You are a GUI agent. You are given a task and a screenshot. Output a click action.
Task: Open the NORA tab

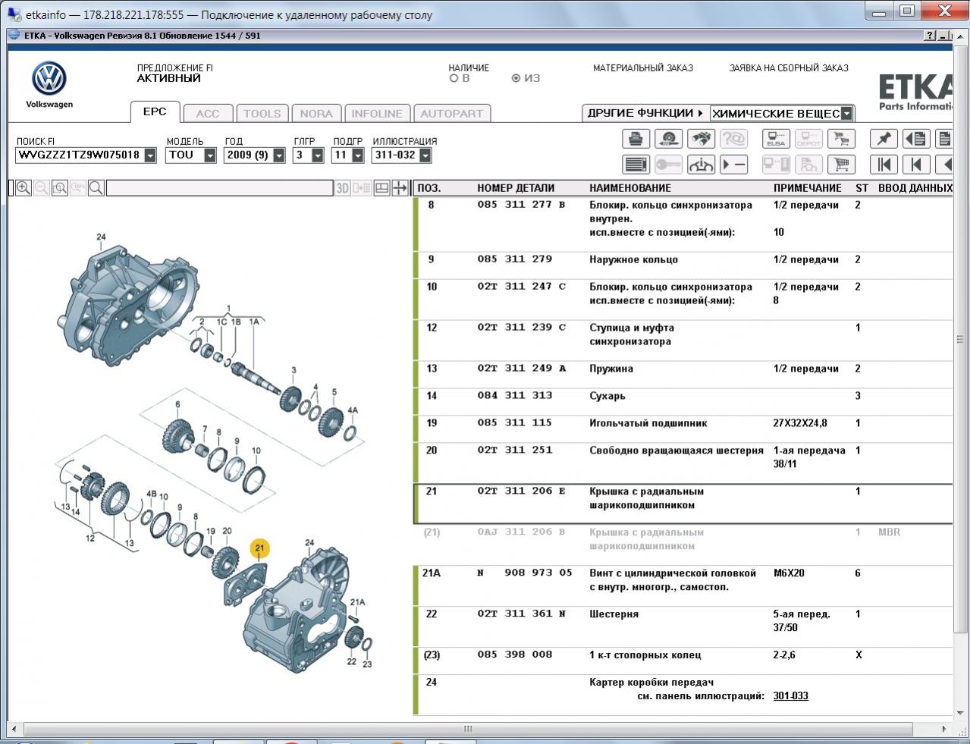(x=316, y=114)
